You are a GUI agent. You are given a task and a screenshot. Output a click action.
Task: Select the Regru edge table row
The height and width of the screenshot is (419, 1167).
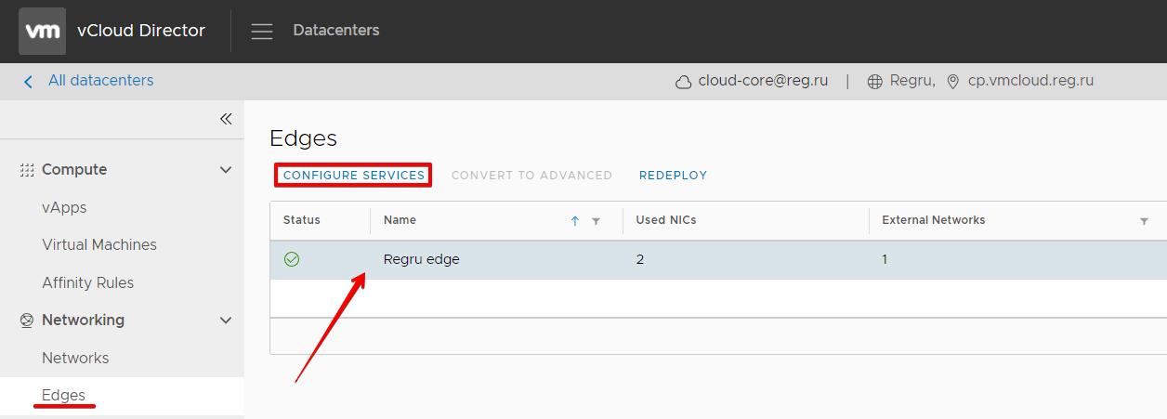tap(718, 260)
